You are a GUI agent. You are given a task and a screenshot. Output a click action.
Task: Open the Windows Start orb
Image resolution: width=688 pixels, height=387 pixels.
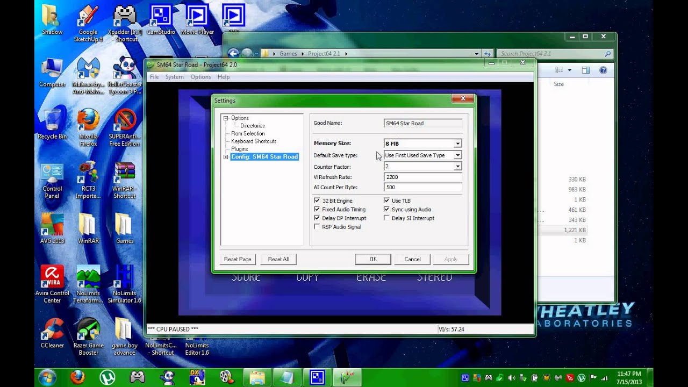point(47,377)
